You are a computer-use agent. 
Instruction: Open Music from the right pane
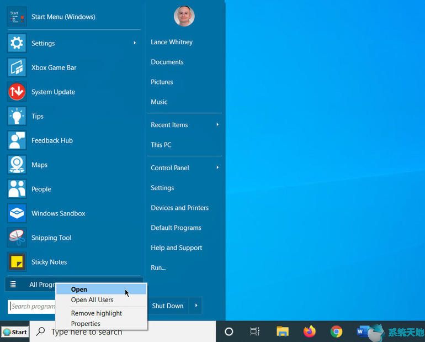159,102
